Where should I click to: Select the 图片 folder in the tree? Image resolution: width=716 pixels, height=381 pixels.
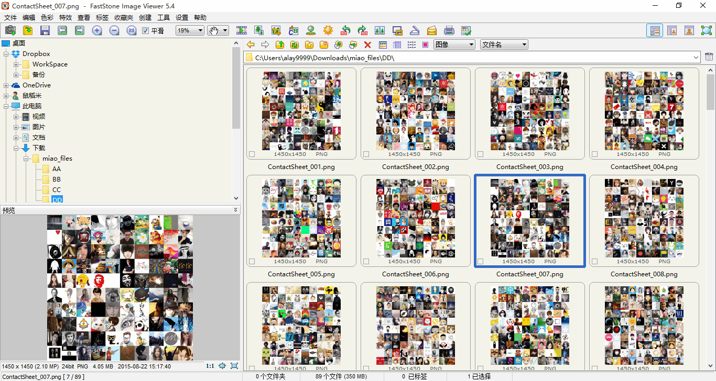38,127
